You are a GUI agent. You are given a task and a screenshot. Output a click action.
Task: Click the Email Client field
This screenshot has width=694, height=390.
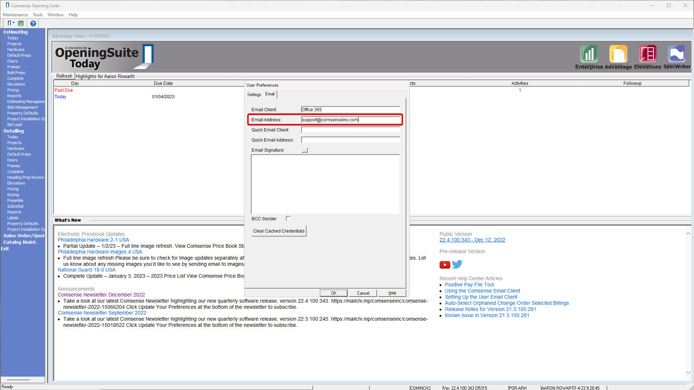point(350,109)
